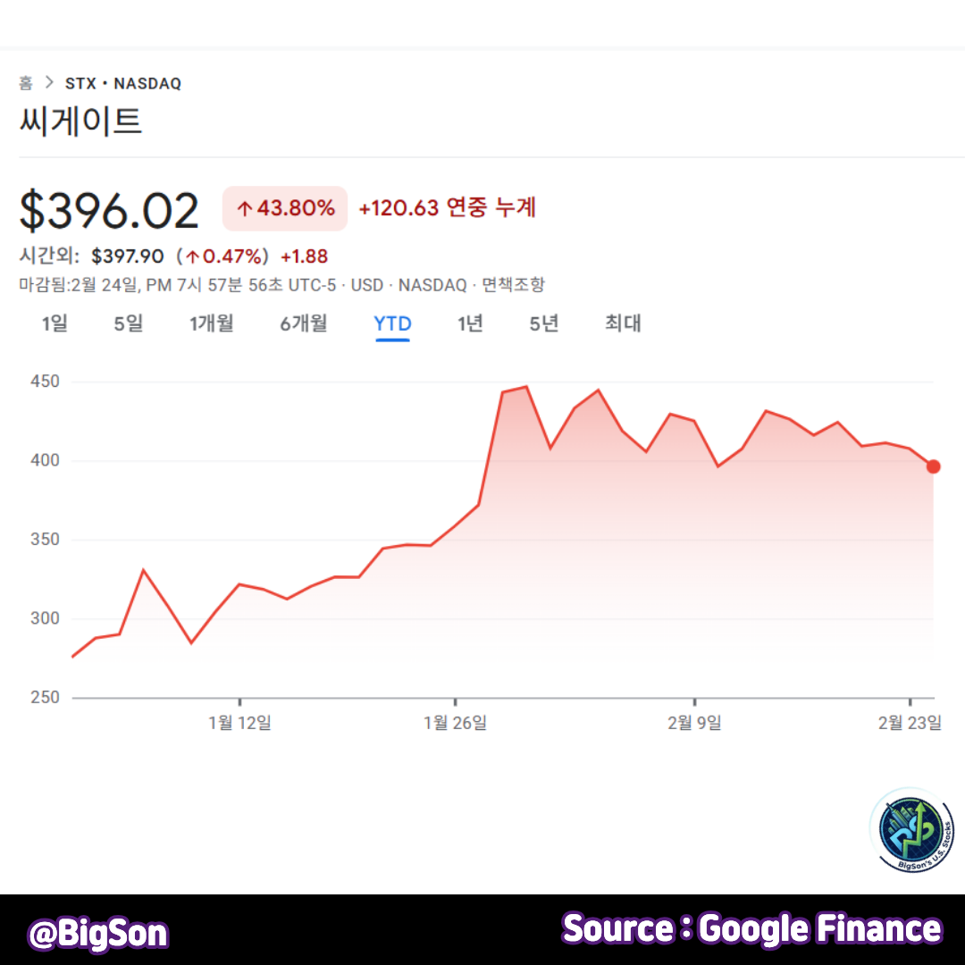
Task: Click the 홈 breadcrumb link
Action: click(24, 83)
